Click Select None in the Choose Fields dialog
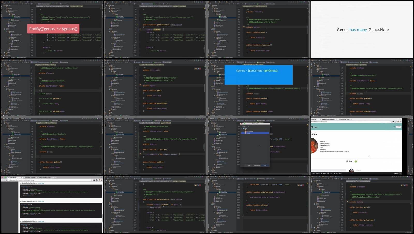The image size is (414, 234). [257, 166]
